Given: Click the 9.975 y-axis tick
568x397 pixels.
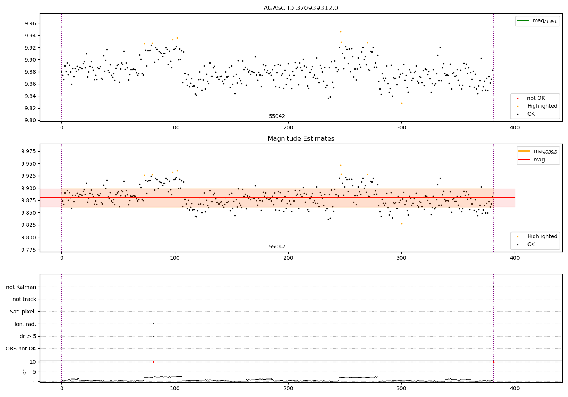Looking at the screenshot, I should (29, 151).
